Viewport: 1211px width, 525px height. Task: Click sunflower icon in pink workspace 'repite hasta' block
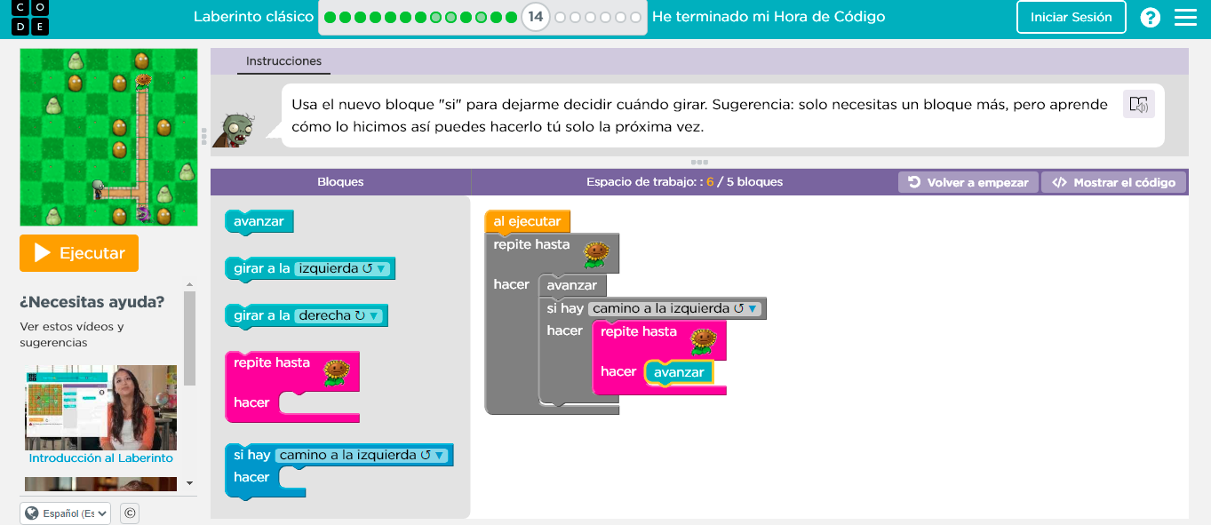pyautogui.click(x=703, y=341)
